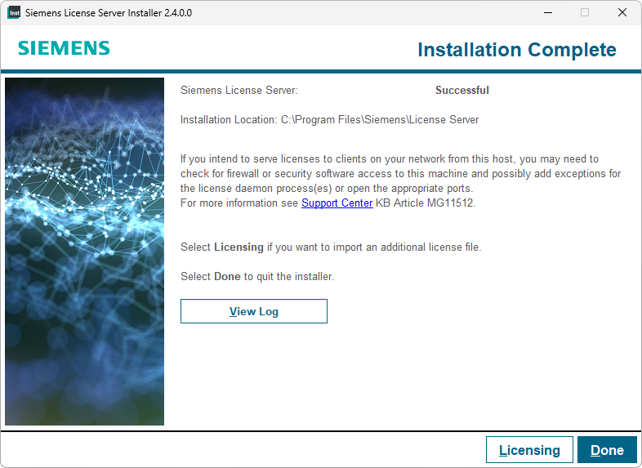This screenshot has width=642, height=468.
Task: Click the 'Installation Complete' heading
Action: [x=517, y=50]
